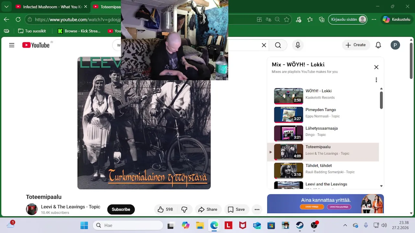The width and height of the screenshot is (415, 233).
Task: Like the Toteemipaalu video
Action: click(x=165, y=209)
